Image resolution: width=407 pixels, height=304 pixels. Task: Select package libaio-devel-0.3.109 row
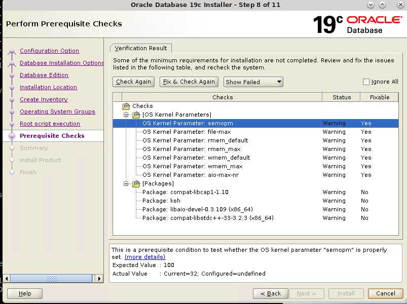(x=255, y=209)
